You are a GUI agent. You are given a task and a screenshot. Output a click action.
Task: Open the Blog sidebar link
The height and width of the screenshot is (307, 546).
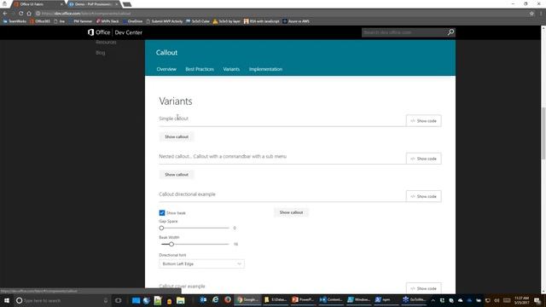click(101, 53)
